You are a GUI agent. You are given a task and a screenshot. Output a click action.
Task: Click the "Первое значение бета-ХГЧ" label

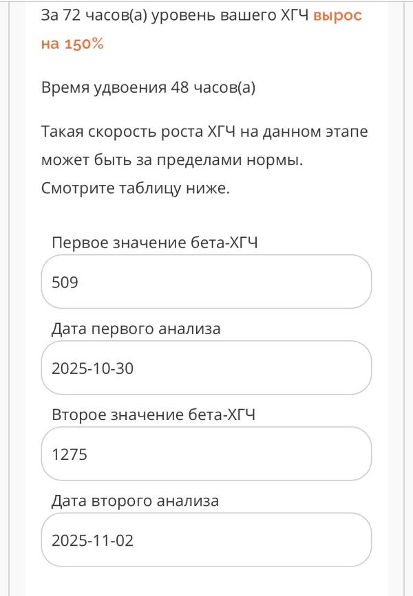click(155, 243)
